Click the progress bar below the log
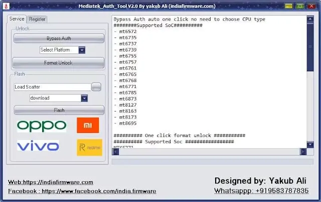 pyautogui.click(x=213, y=161)
